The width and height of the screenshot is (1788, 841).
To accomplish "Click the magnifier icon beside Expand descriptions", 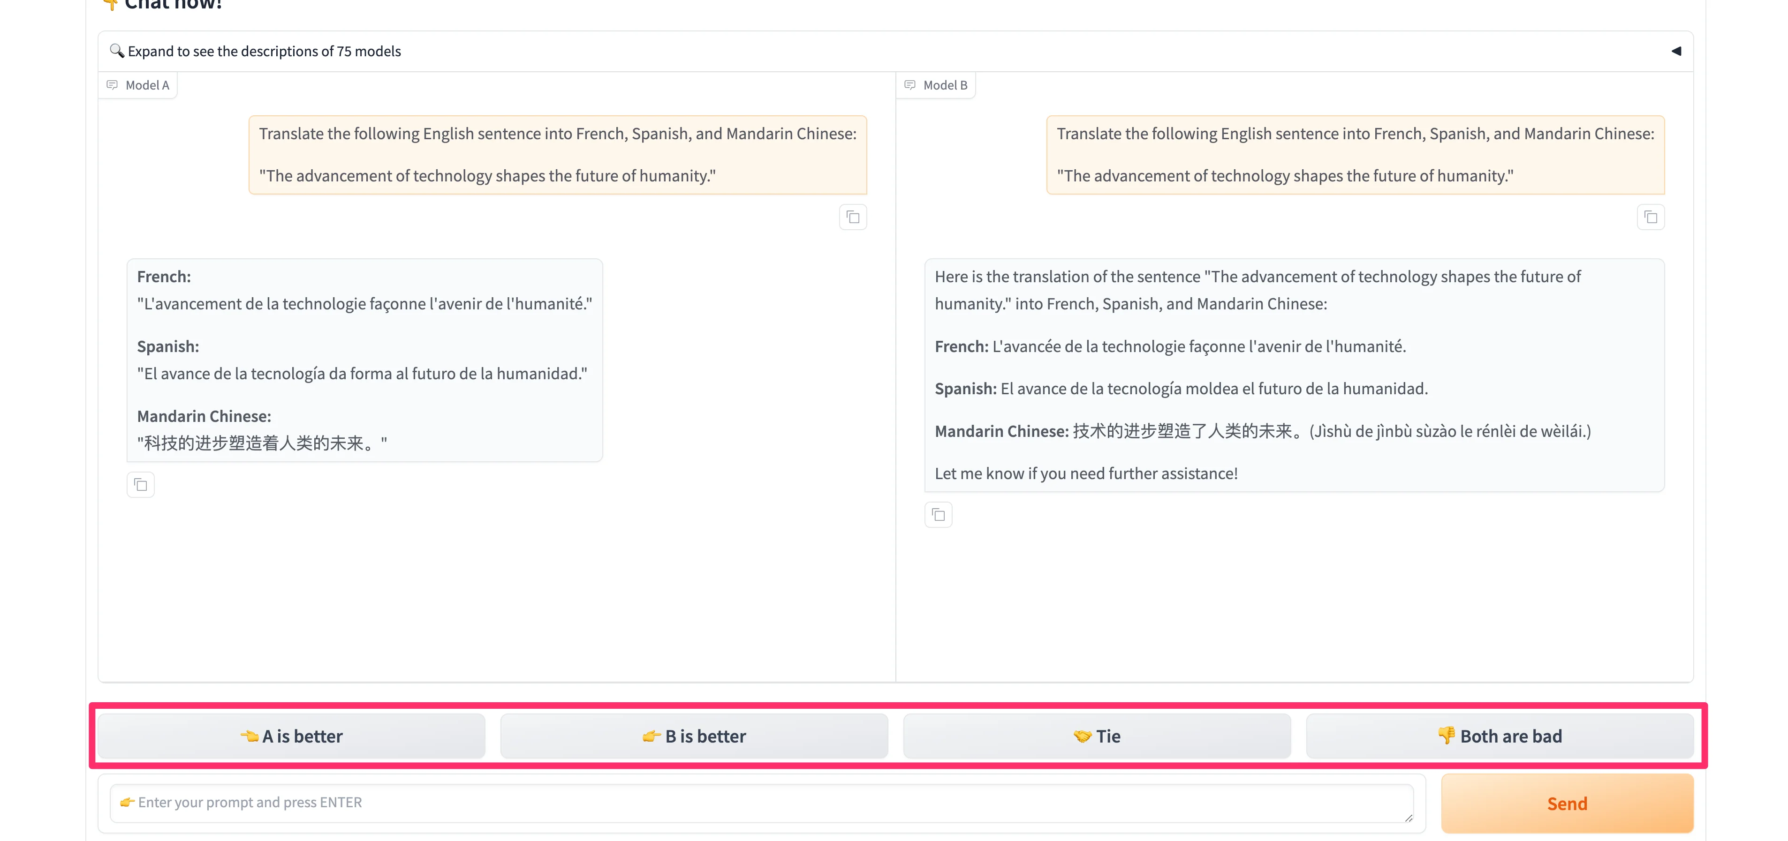I will pyautogui.click(x=117, y=51).
